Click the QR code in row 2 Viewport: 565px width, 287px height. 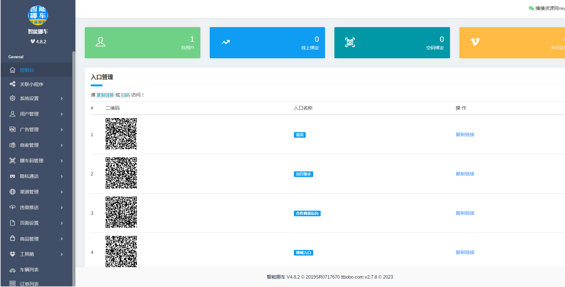click(121, 173)
